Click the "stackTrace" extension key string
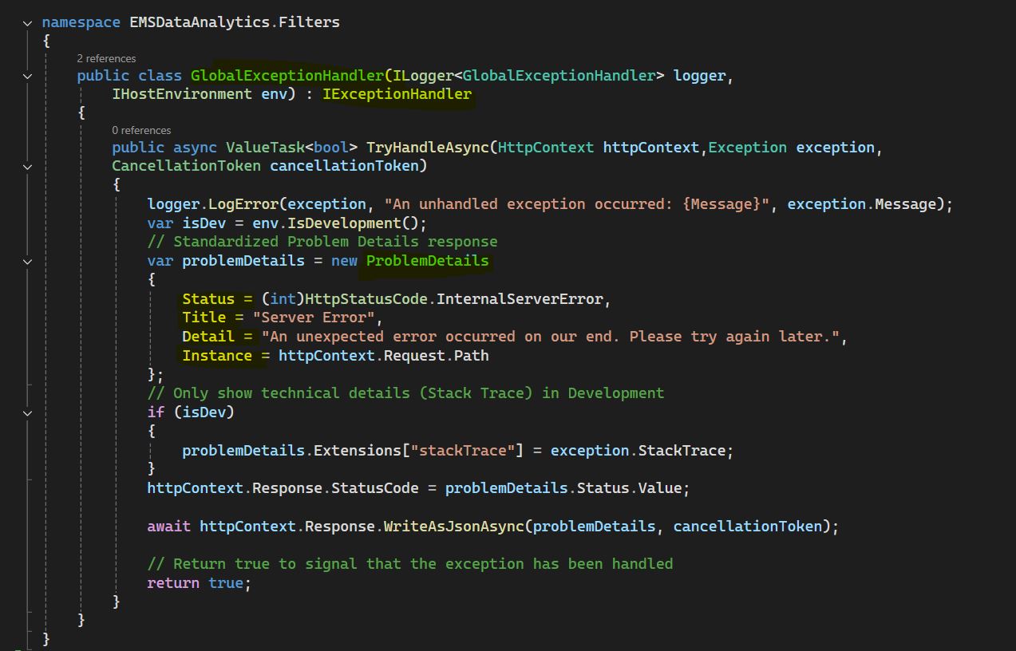 (x=462, y=451)
